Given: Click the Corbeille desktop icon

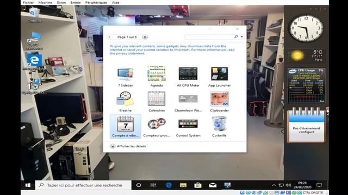Looking at the screenshot, I should pyautogui.click(x=34, y=15).
